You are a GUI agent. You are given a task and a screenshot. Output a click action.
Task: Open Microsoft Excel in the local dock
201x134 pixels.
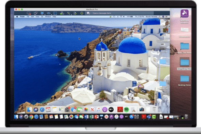tap(91, 117)
